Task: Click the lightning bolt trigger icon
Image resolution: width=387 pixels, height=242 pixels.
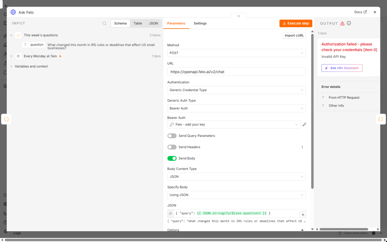Action: coord(60,56)
